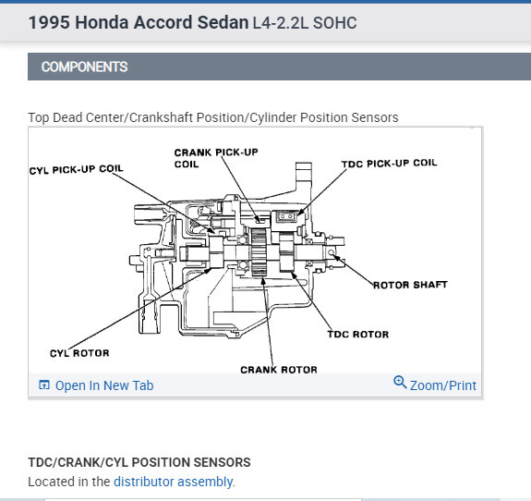531x501 pixels.
Task: Click the Zoom/Print magnifier icon
Action: point(400,382)
